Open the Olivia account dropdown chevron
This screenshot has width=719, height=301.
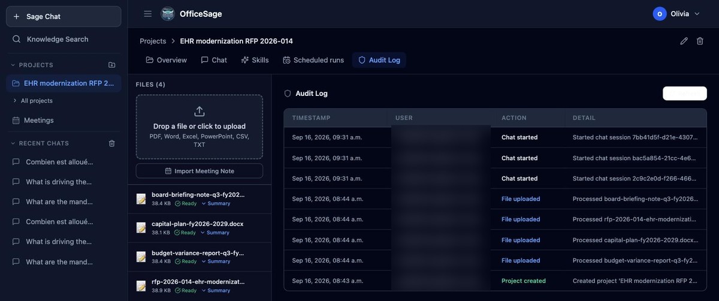[x=697, y=14]
